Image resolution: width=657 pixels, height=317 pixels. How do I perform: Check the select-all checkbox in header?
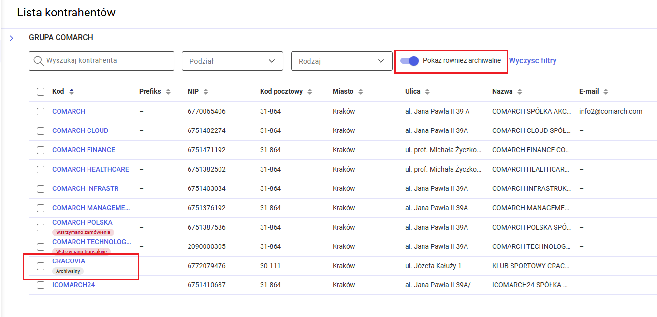click(x=41, y=92)
